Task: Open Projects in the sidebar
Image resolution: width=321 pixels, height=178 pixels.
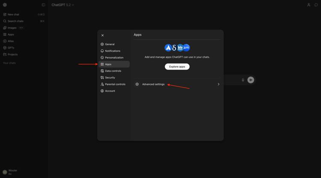Action: click(x=24, y=55)
